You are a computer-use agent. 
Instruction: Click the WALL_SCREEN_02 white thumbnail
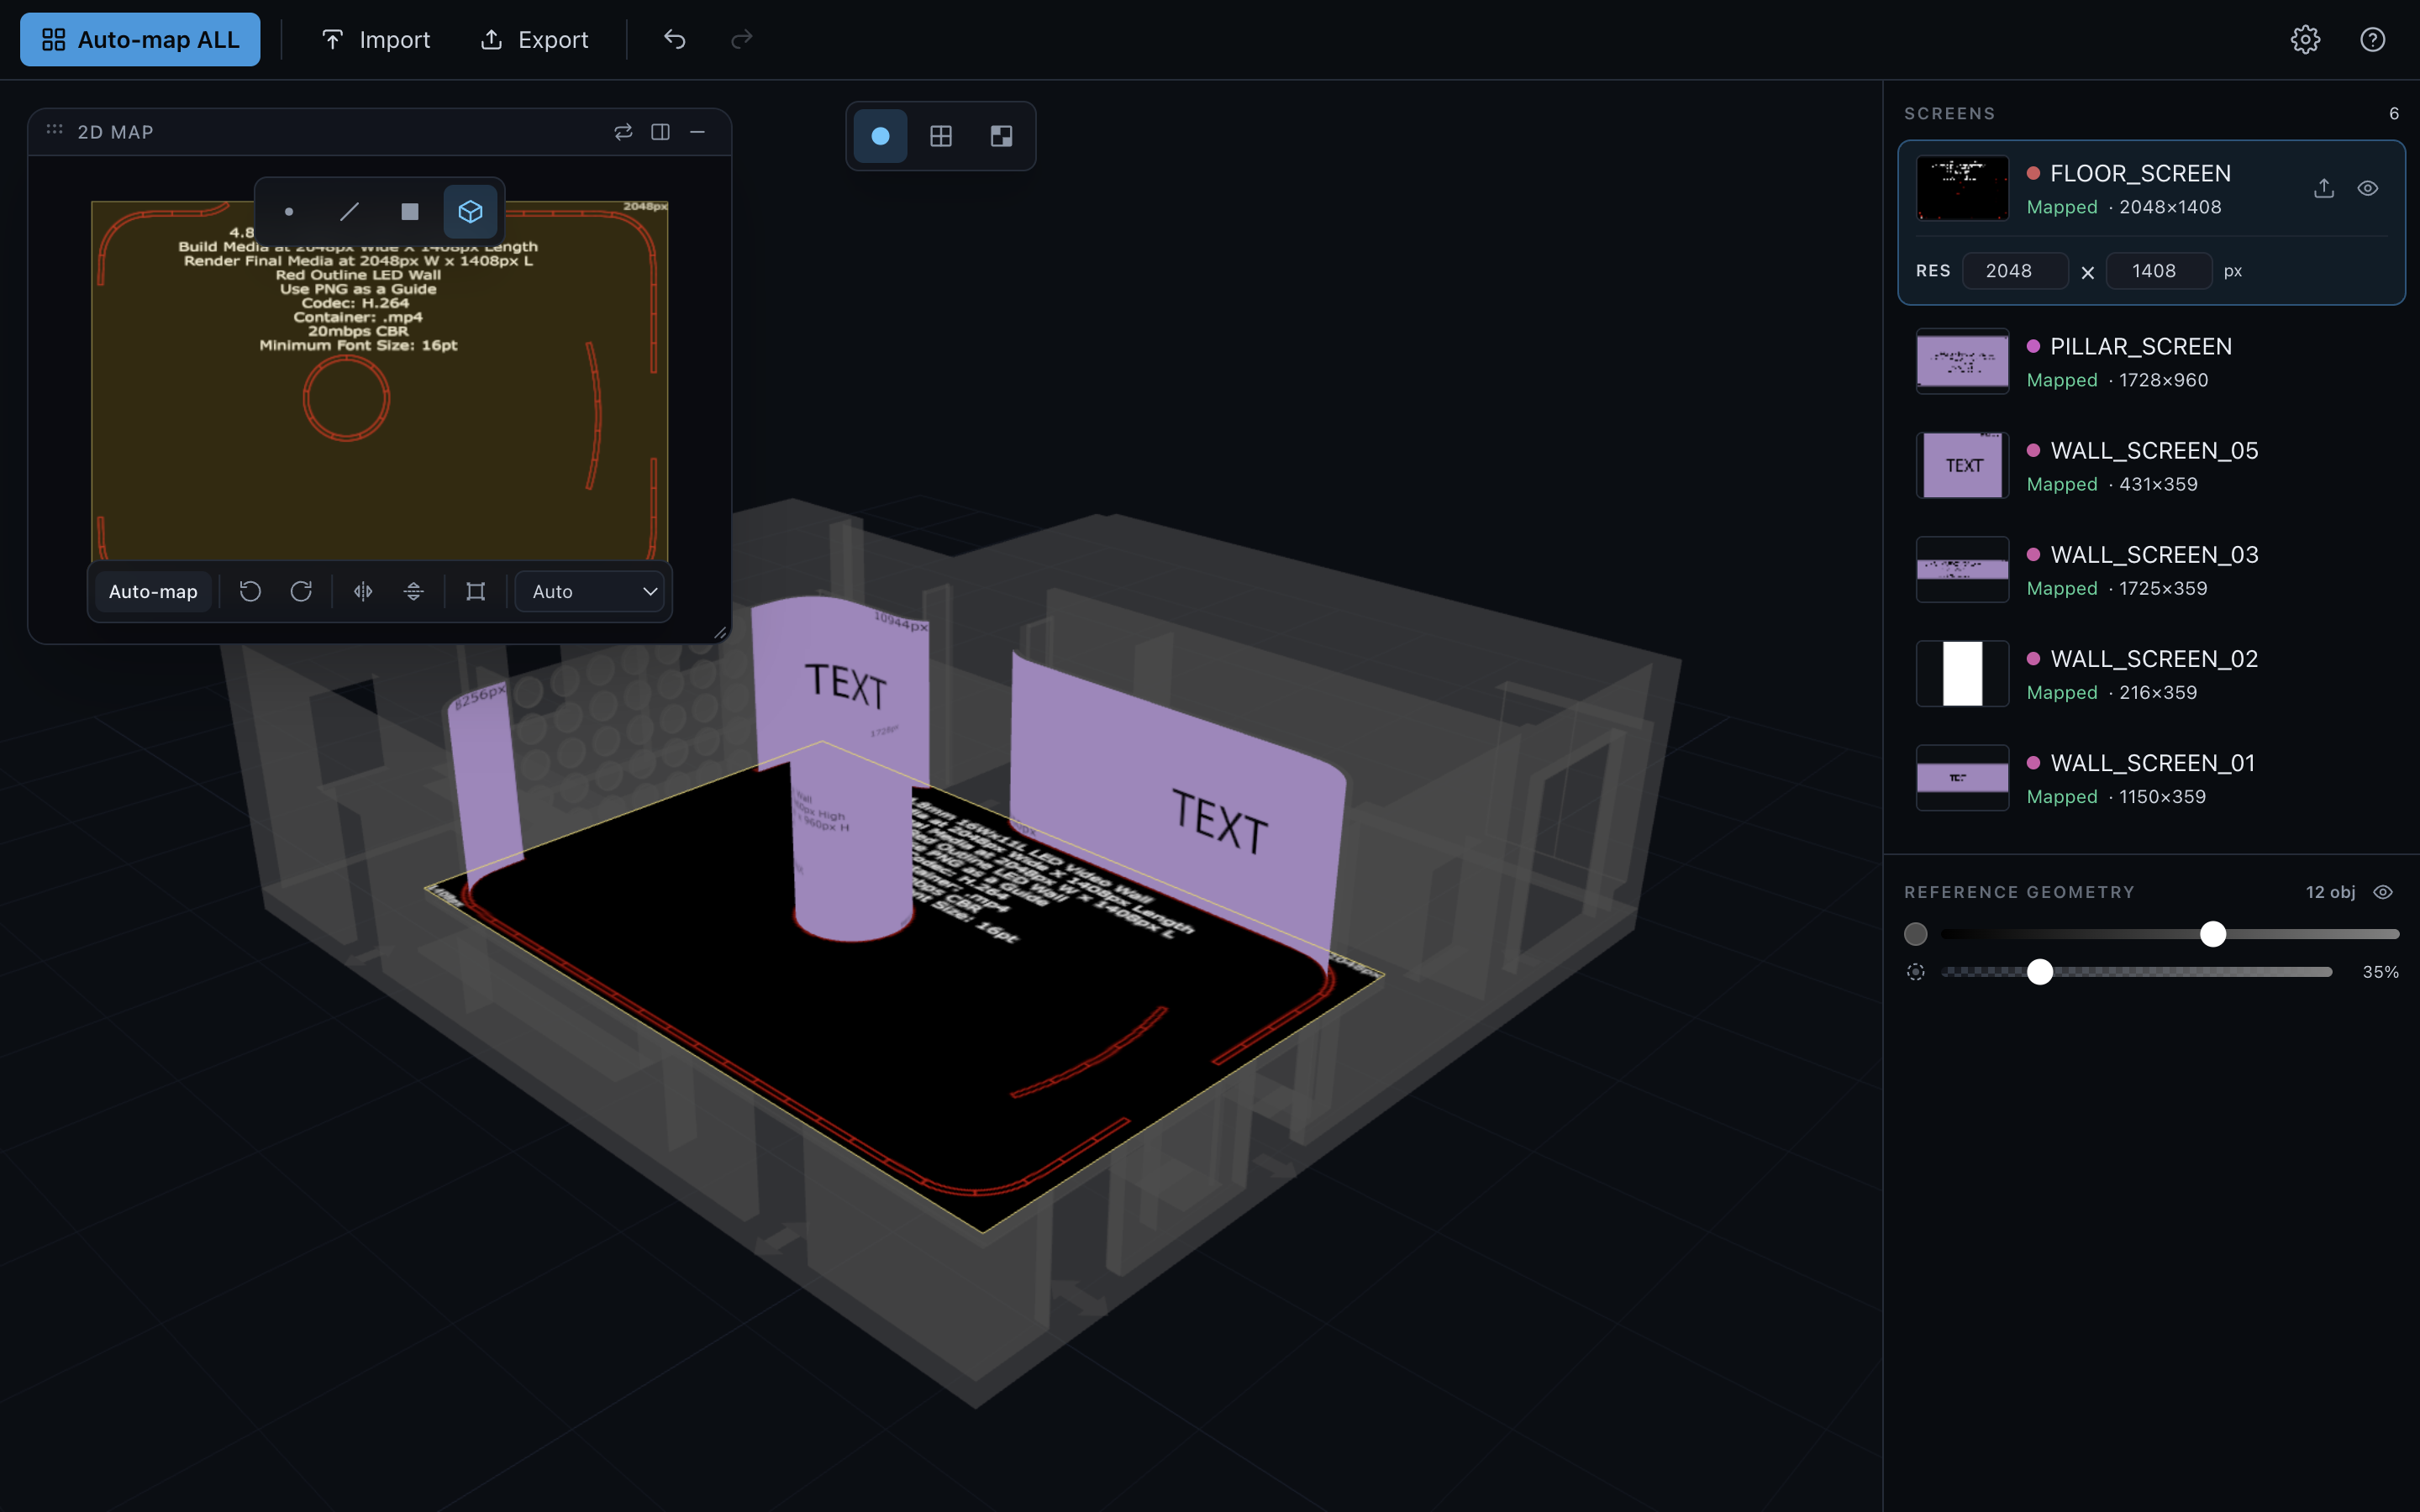click(x=1962, y=674)
